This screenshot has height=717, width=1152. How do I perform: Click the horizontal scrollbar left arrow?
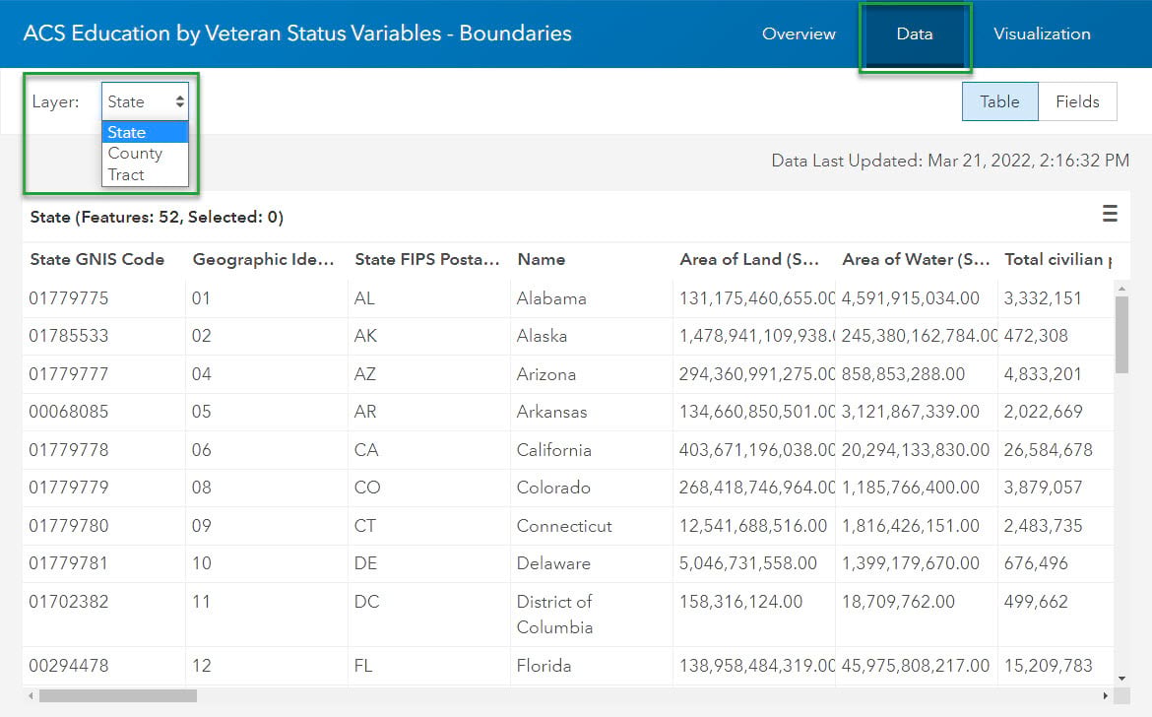pyautogui.click(x=31, y=695)
